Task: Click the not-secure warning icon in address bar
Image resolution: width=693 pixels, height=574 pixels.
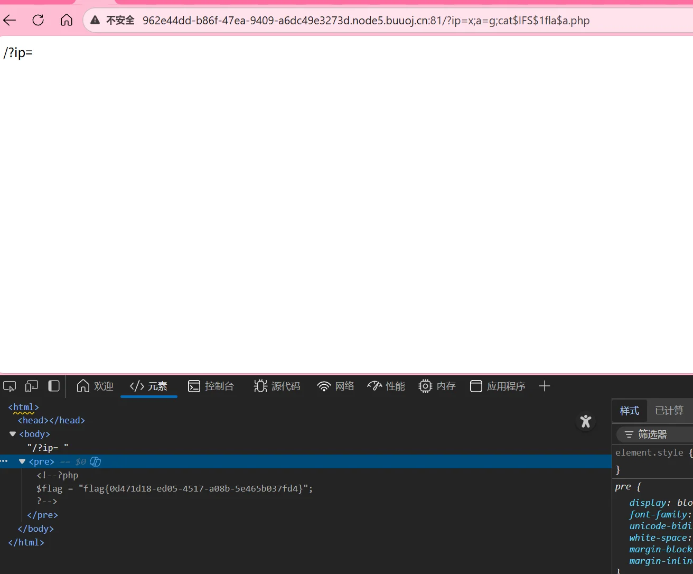Action: pos(96,21)
